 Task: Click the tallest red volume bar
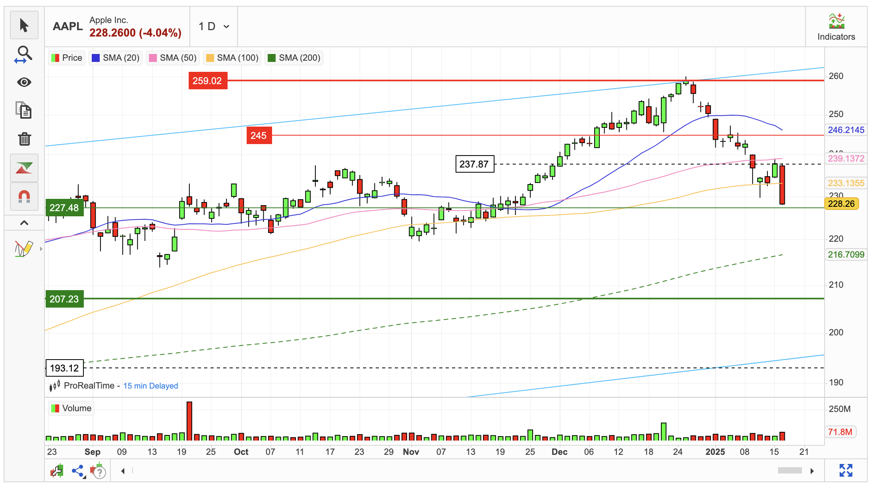click(189, 421)
